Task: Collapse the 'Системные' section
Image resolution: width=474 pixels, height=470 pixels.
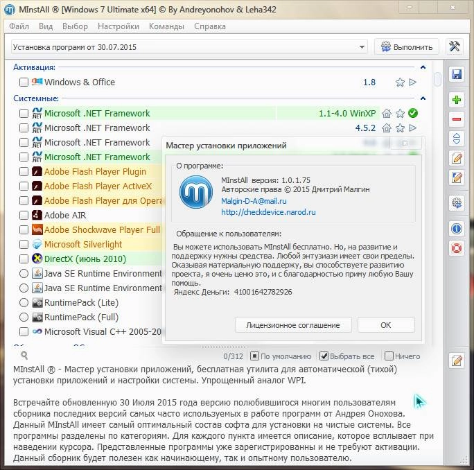Action: [x=423, y=98]
